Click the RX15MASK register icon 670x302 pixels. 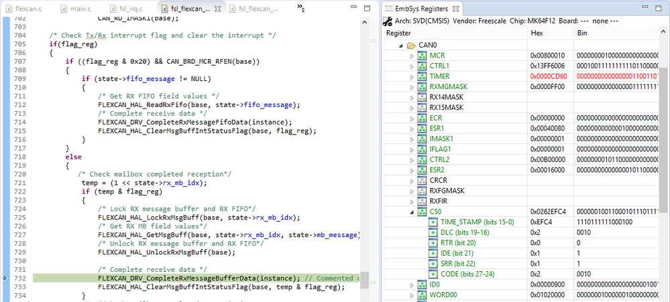click(422, 108)
